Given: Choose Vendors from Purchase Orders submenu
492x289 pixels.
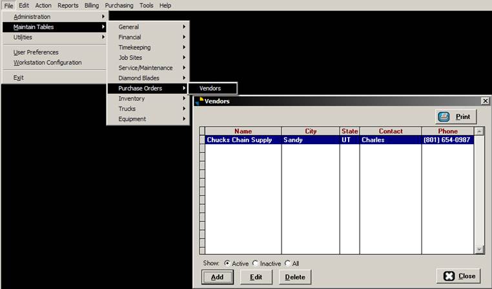Looking at the screenshot, I should [210, 89].
